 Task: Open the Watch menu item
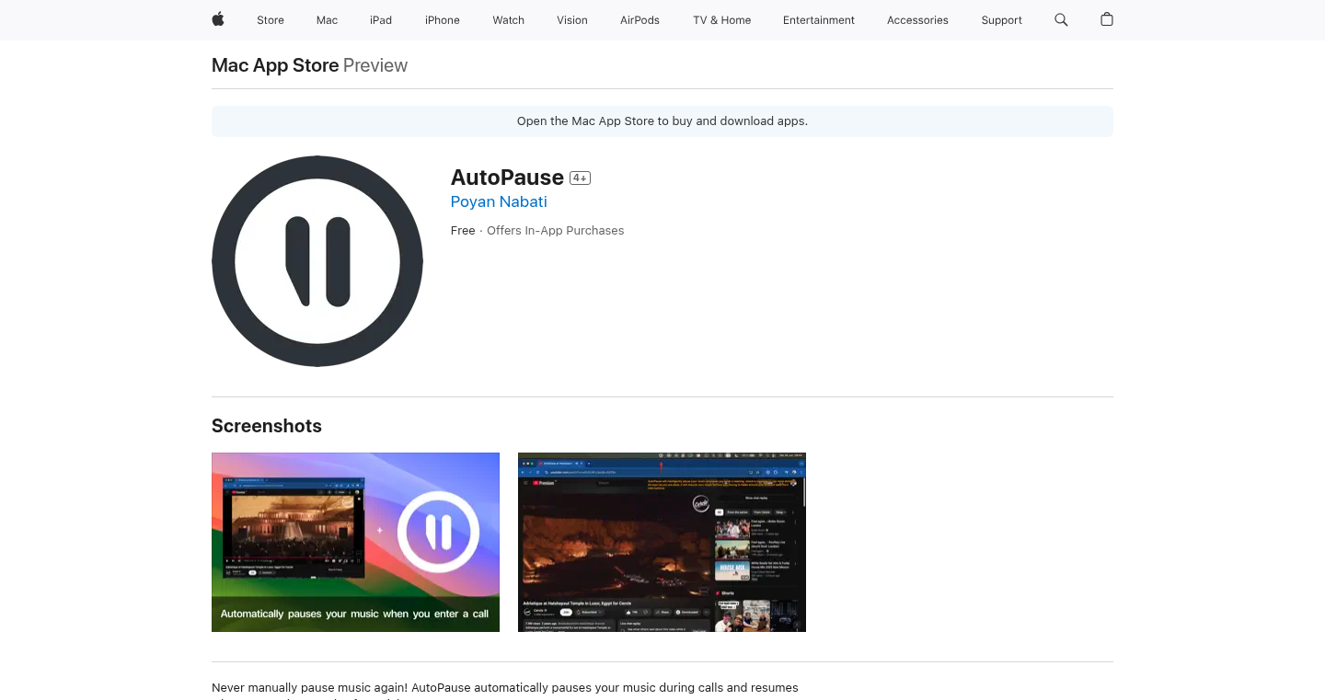click(x=509, y=20)
